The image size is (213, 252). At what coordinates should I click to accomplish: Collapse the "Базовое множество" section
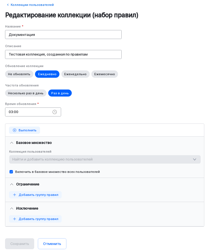click(11, 143)
